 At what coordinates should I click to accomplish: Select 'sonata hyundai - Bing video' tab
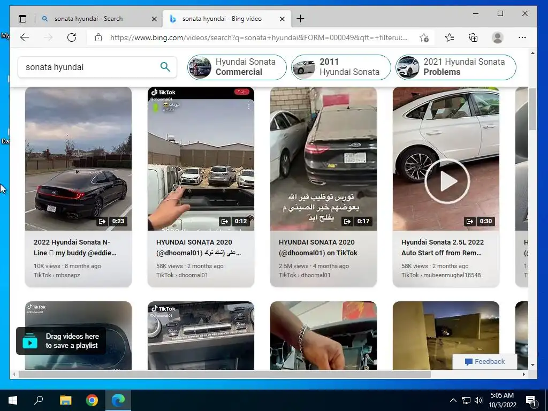click(x=222, y=19)
